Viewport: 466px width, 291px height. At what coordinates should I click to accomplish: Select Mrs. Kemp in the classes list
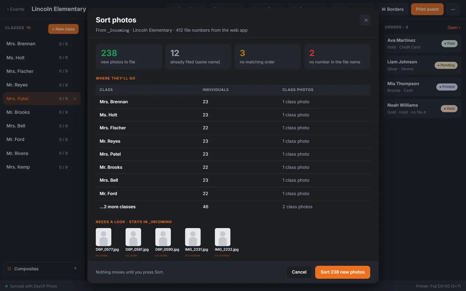[x=42, y=167]
